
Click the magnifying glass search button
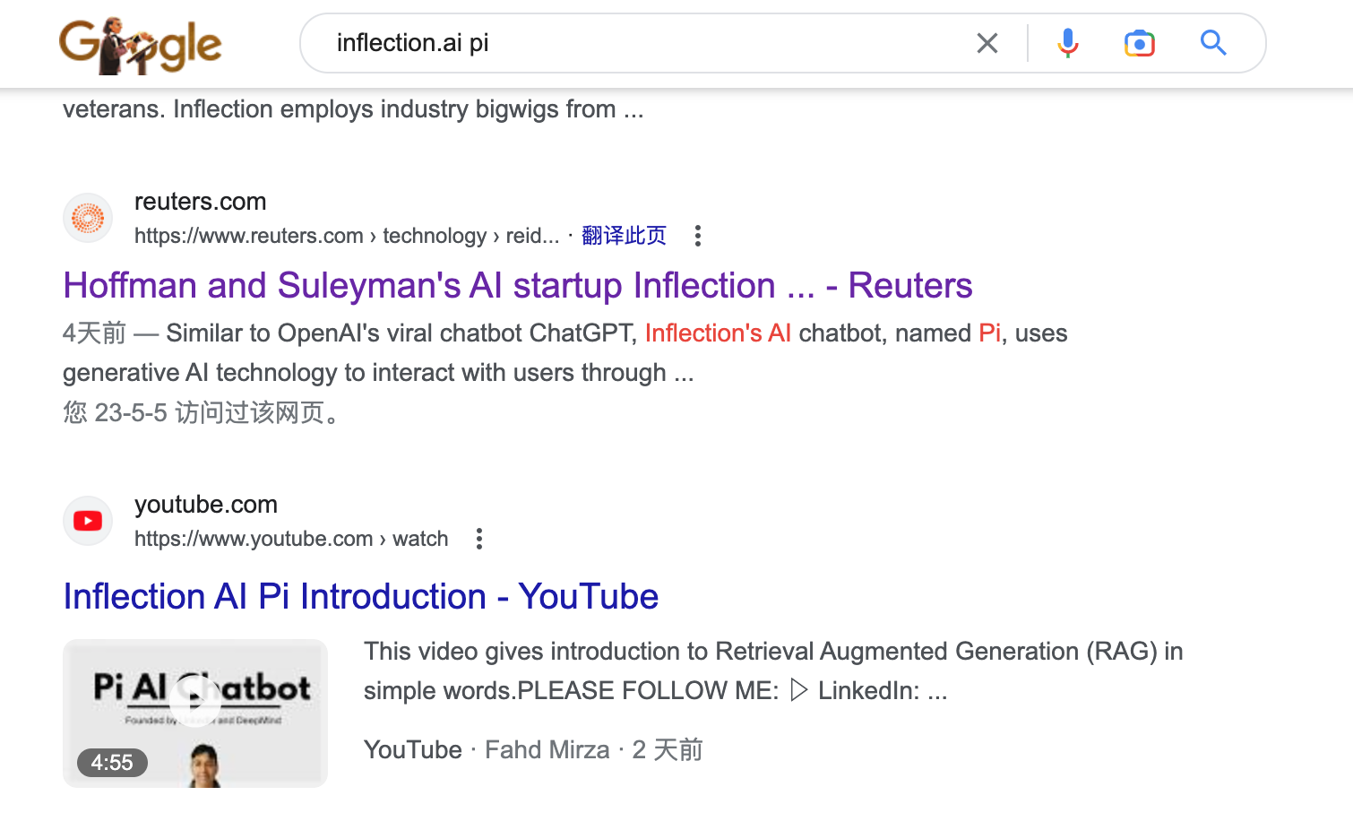point(1213,43)
